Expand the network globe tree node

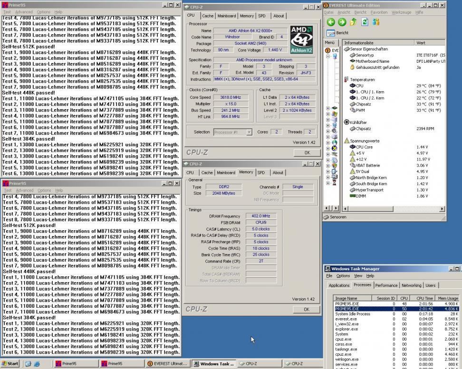click(x=328, y=143)
